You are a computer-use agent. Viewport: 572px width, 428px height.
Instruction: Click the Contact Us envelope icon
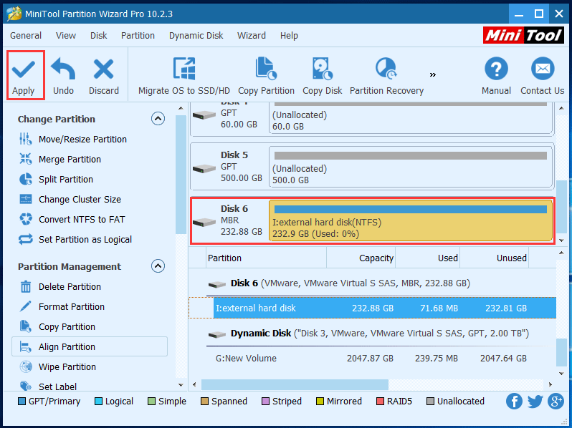[542, 69]
